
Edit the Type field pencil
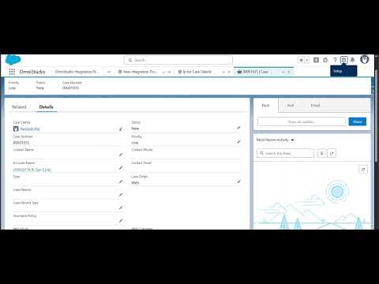point(121,181)
